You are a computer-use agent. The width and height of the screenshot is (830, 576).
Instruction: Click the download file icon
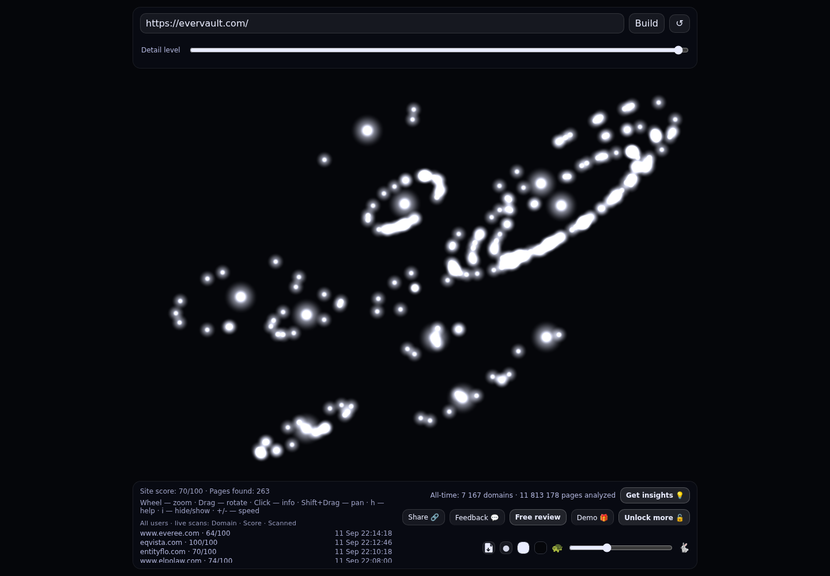click(x=489, y=548)
